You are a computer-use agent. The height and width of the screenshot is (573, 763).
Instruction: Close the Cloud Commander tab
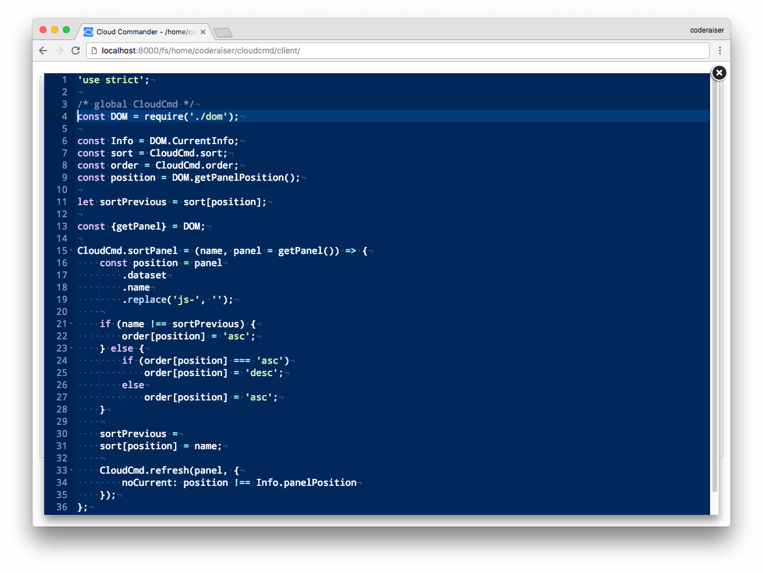tap(203, 32)
